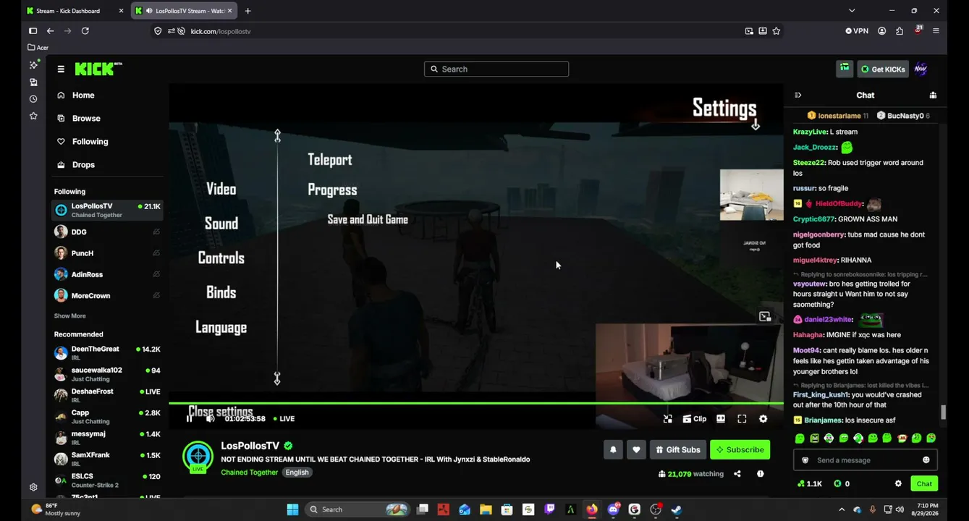Click the taskbar Search box
Screen dimensions: 969x521
(x=358, y=509)
